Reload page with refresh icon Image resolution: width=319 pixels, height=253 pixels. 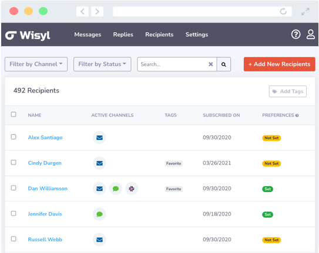[283, 11]
